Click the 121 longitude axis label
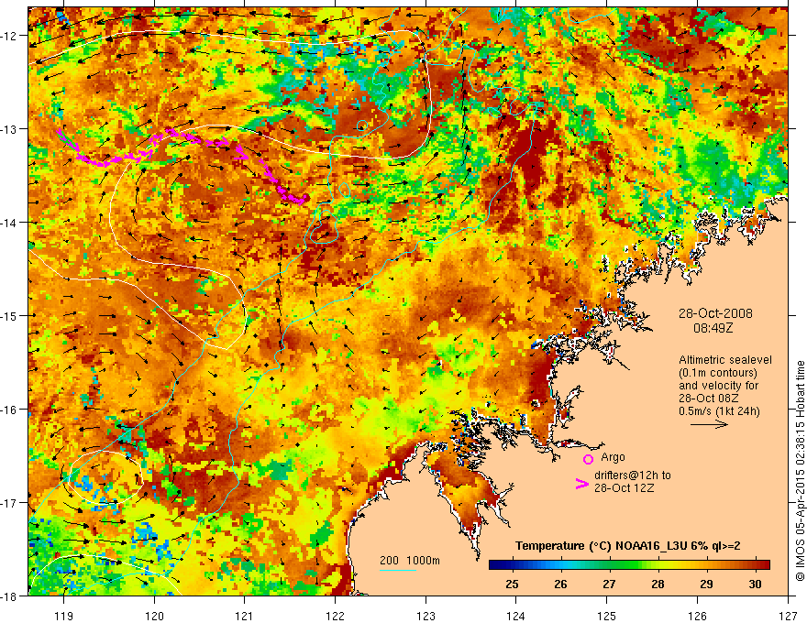 tap(245, 616)
